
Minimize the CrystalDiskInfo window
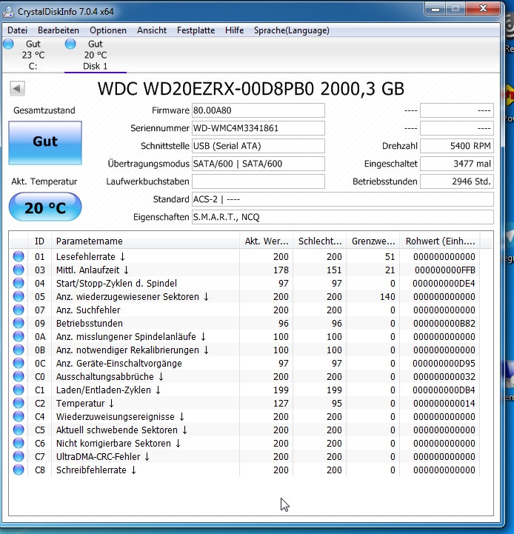pyautogui.click(x=435, y=9)
